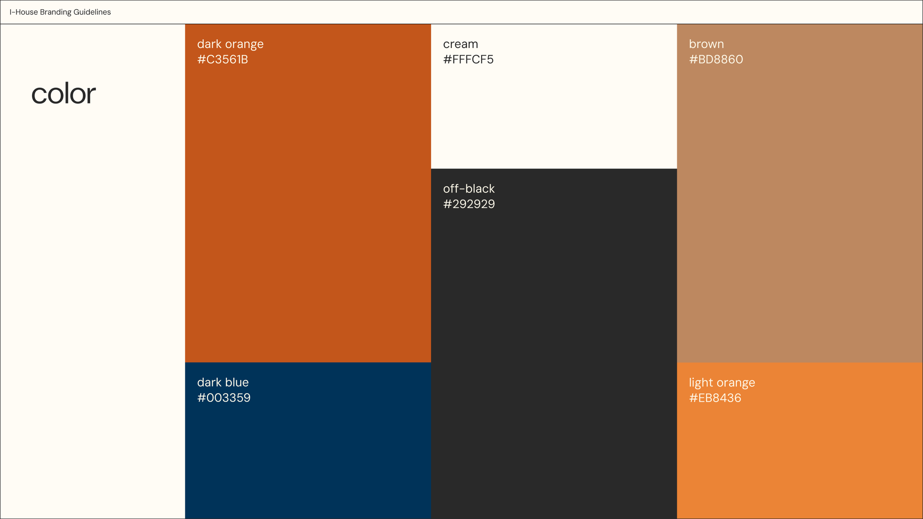Click the #292929 hex code
Screen dimensions: 923x519
469,204
